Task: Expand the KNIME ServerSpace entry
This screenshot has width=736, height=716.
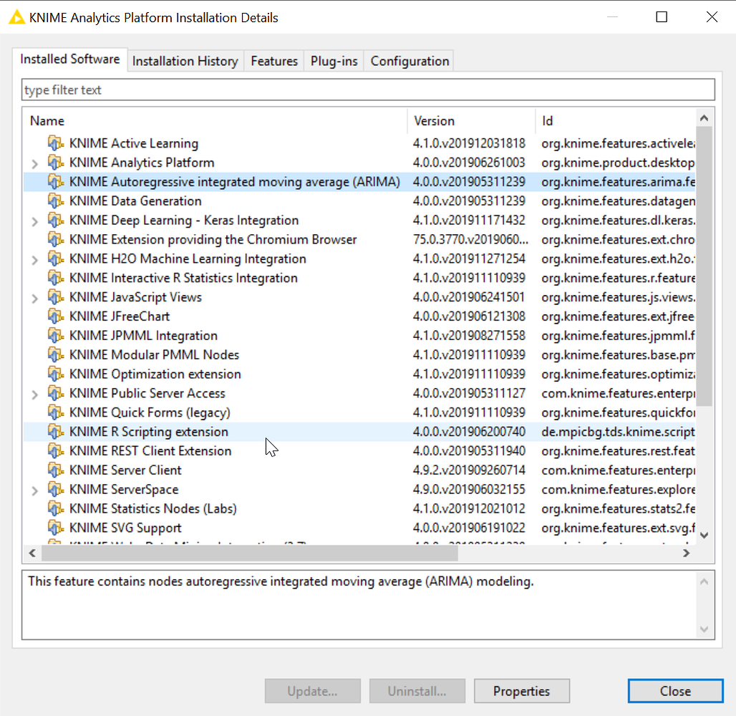Action: [34, 489]
